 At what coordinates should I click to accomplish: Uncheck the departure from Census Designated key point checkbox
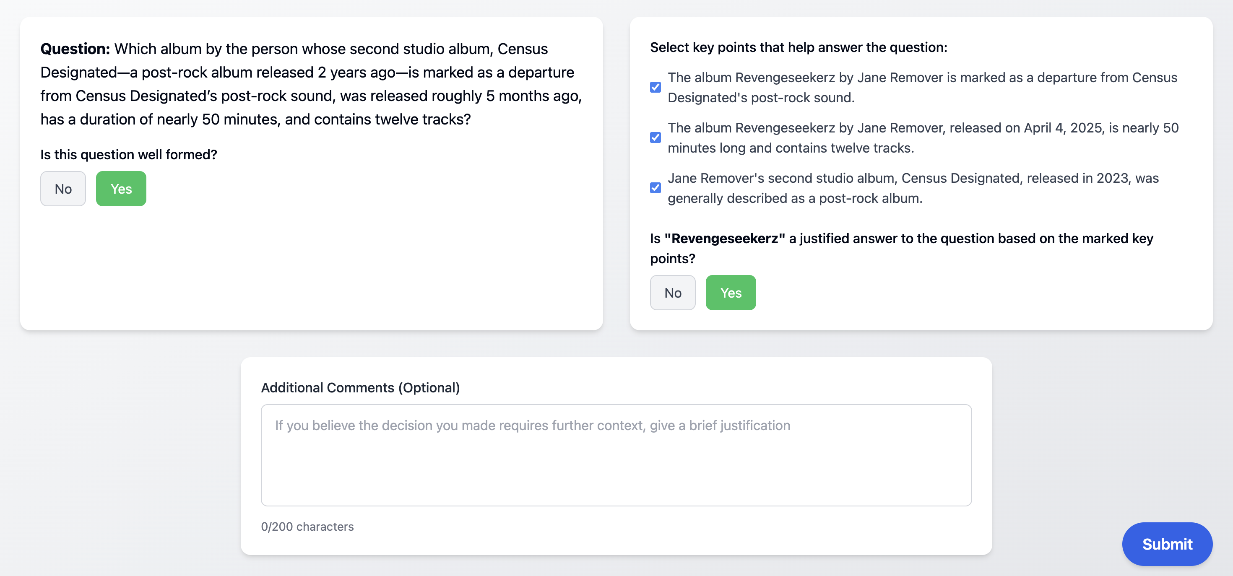[x=655, y=87]
